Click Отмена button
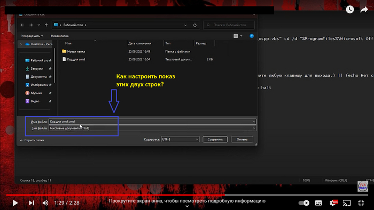The image size is (374, 210). [x=242, y=139]
